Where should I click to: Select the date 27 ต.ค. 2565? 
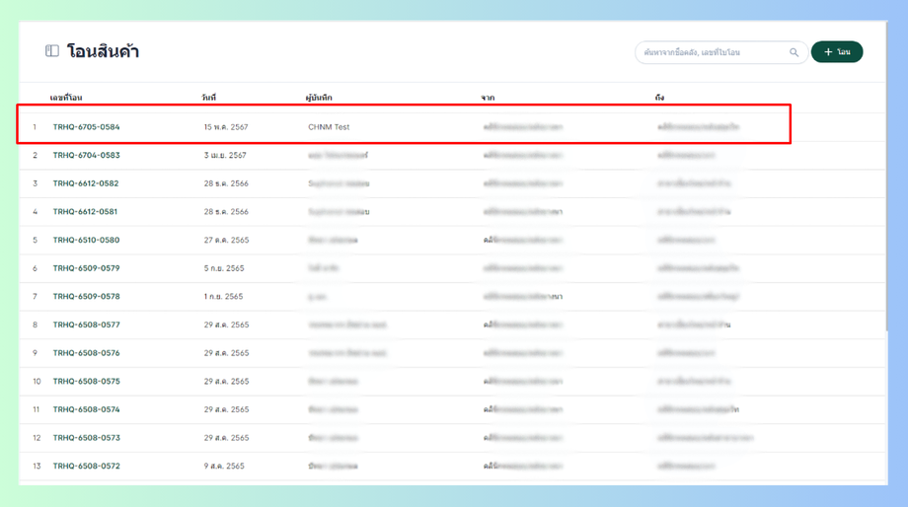[x=226, y=240]
